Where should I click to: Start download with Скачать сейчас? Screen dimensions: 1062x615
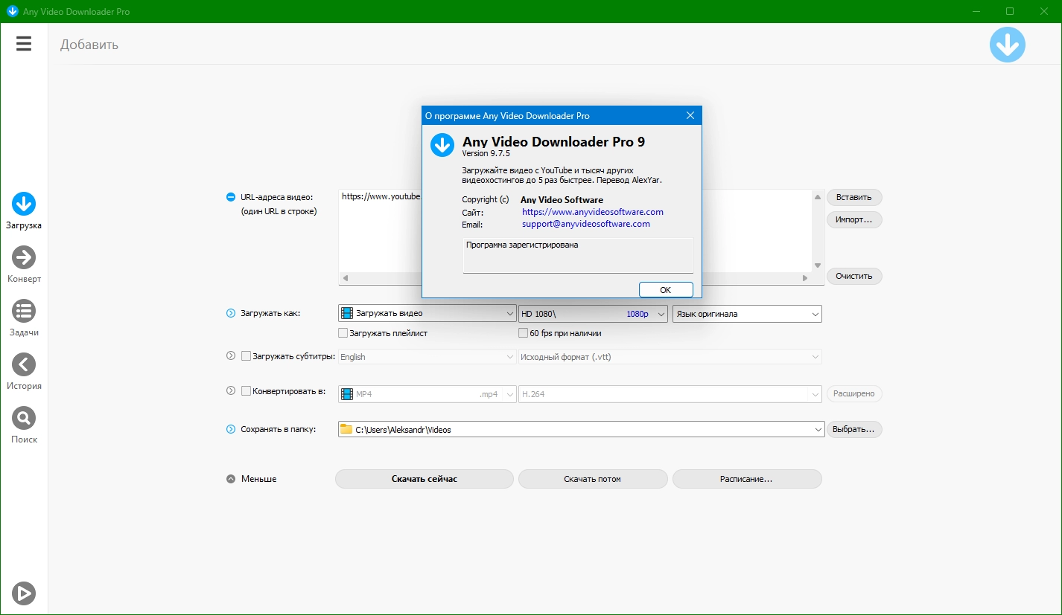[x=425, y=479]
